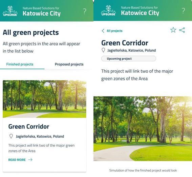The width and height of the screenshot is (192, 177).
Task: Click the large park simulation image
Action: [x=143, y=129]
